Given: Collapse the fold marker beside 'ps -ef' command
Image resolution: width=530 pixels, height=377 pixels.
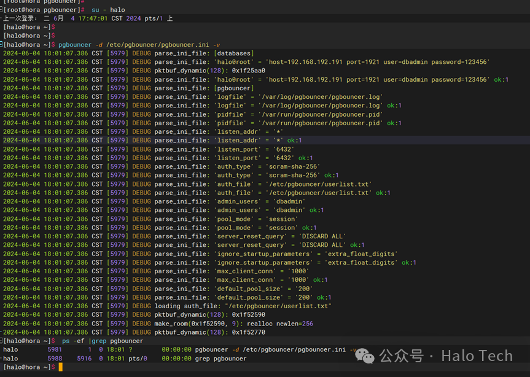Looking at the screenshot, I should 2,341.
